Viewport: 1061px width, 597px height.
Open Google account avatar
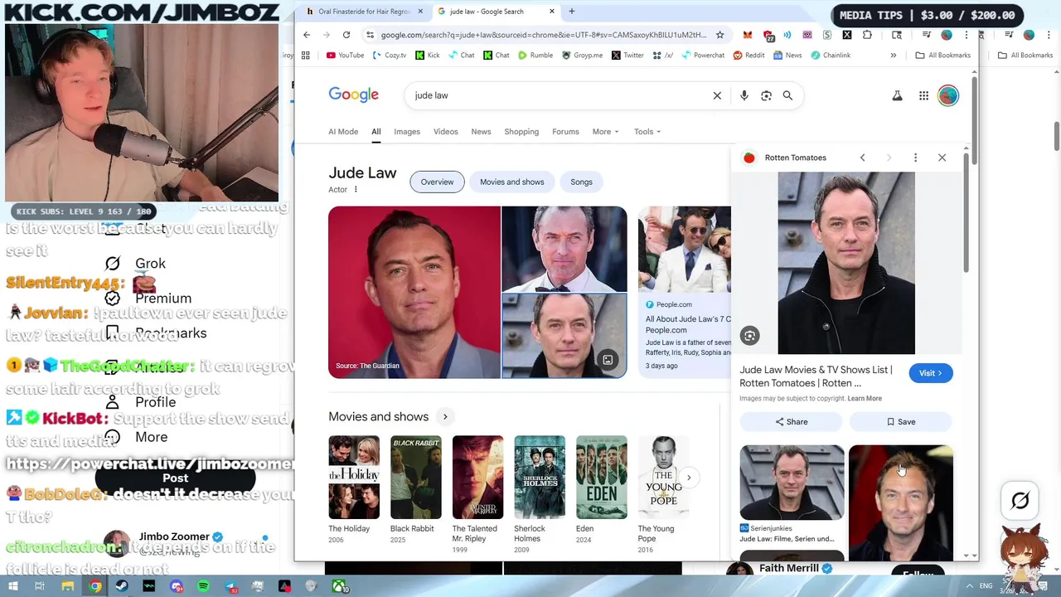tap(947, 95)
